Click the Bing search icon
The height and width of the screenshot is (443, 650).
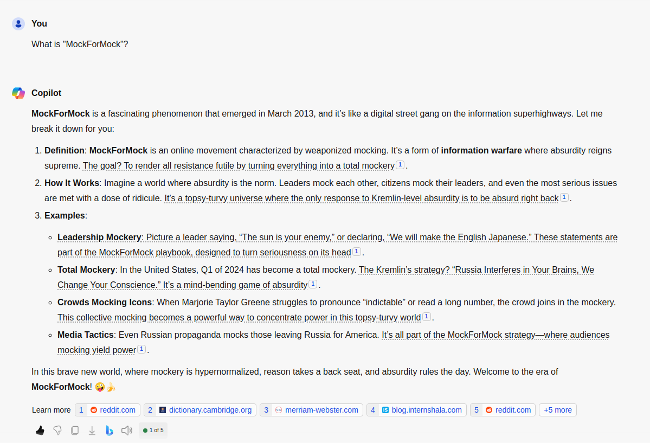point(110,431)
